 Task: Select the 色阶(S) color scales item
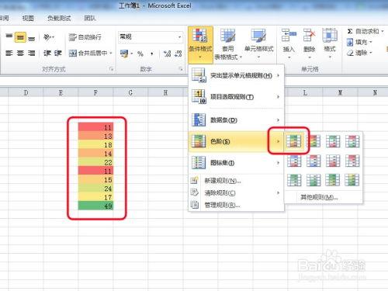236,141
